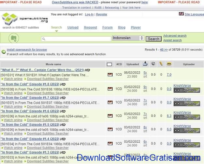The width and height of the screenshot is (204, 164).
Task: Open In from the Cold Episode #1.8 link
Action: (x=30, y=84)
